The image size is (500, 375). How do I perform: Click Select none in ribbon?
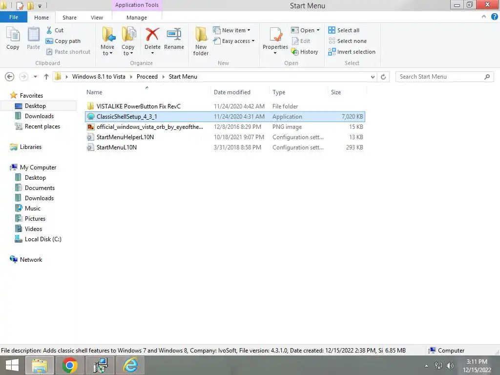click(348, 41)
